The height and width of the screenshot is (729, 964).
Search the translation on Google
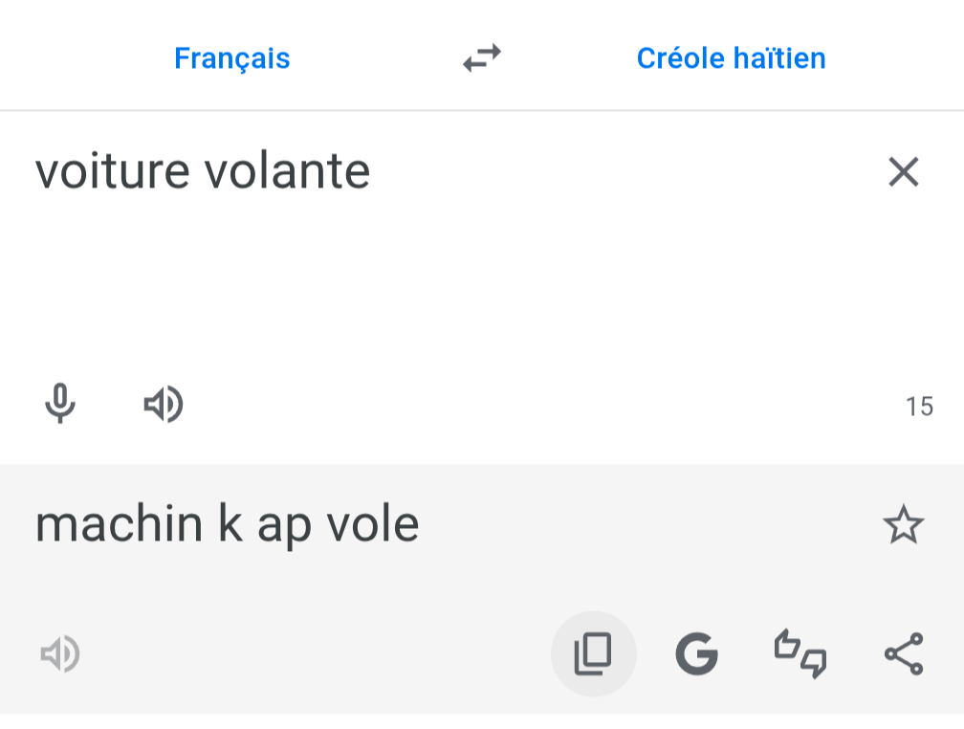coord(696,655)
